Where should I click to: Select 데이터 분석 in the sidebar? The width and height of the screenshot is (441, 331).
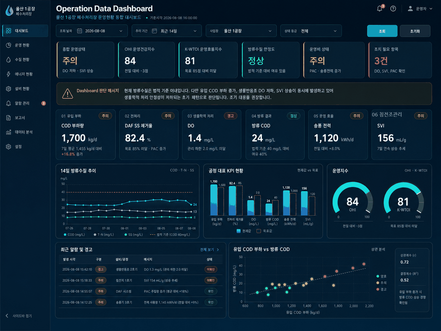(25, 132)
